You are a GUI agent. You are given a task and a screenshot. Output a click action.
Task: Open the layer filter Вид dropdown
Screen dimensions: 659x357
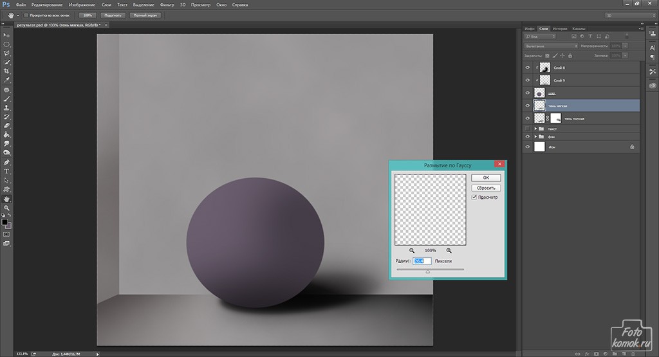[540, 37]
